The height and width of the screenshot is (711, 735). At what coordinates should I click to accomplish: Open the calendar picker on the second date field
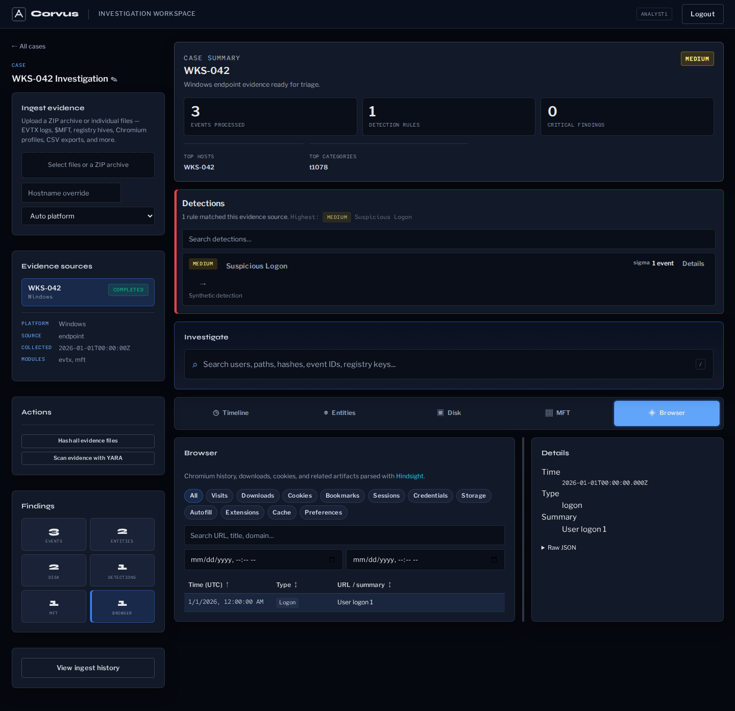(x=494, y=560)
